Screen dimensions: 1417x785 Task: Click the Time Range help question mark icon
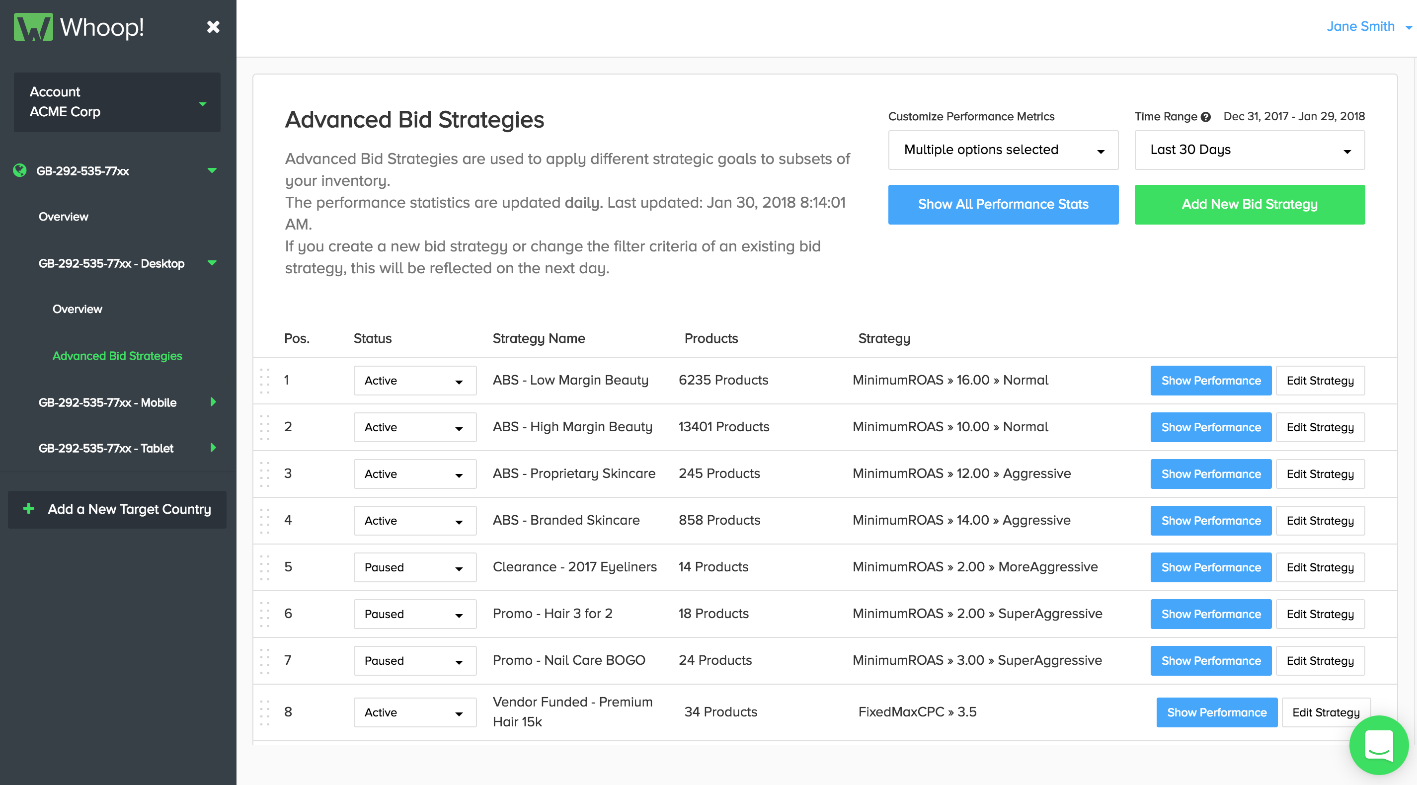point(1206,117)
